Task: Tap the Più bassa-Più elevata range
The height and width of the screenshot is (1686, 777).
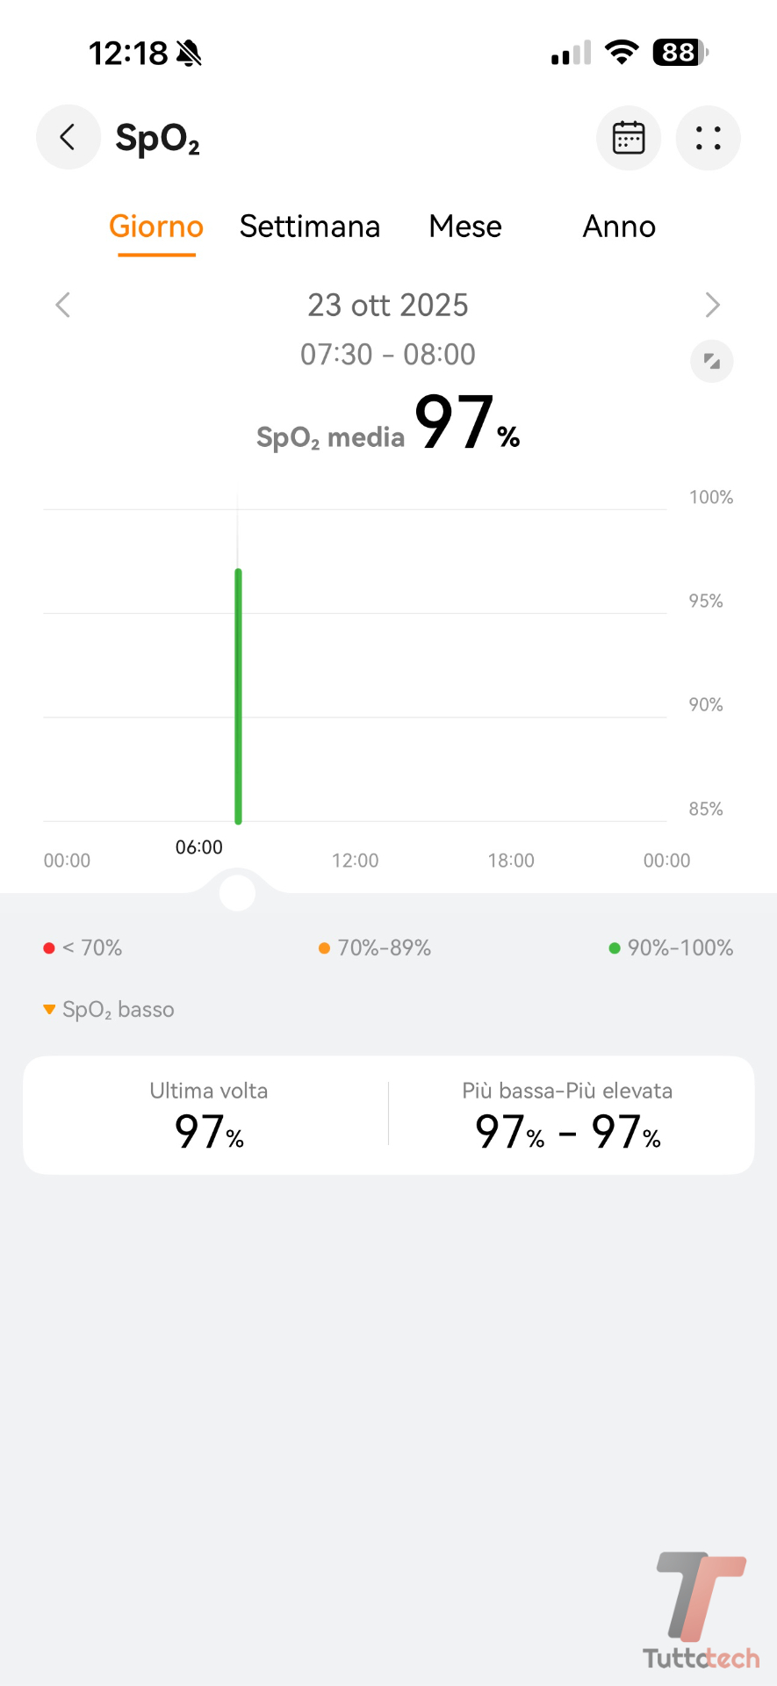Action: point(567,1131)
